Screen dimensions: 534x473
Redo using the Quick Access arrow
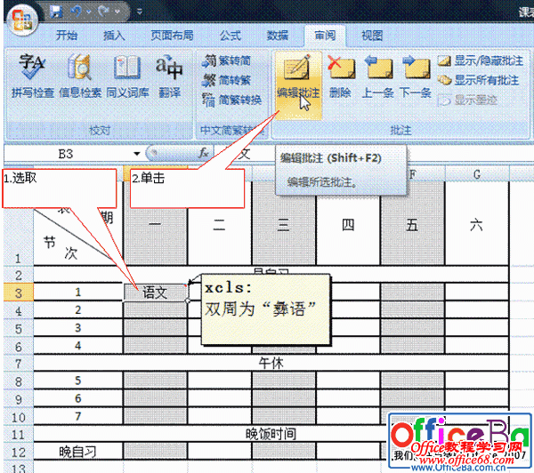pyautogui.click(x=103, y=12)
